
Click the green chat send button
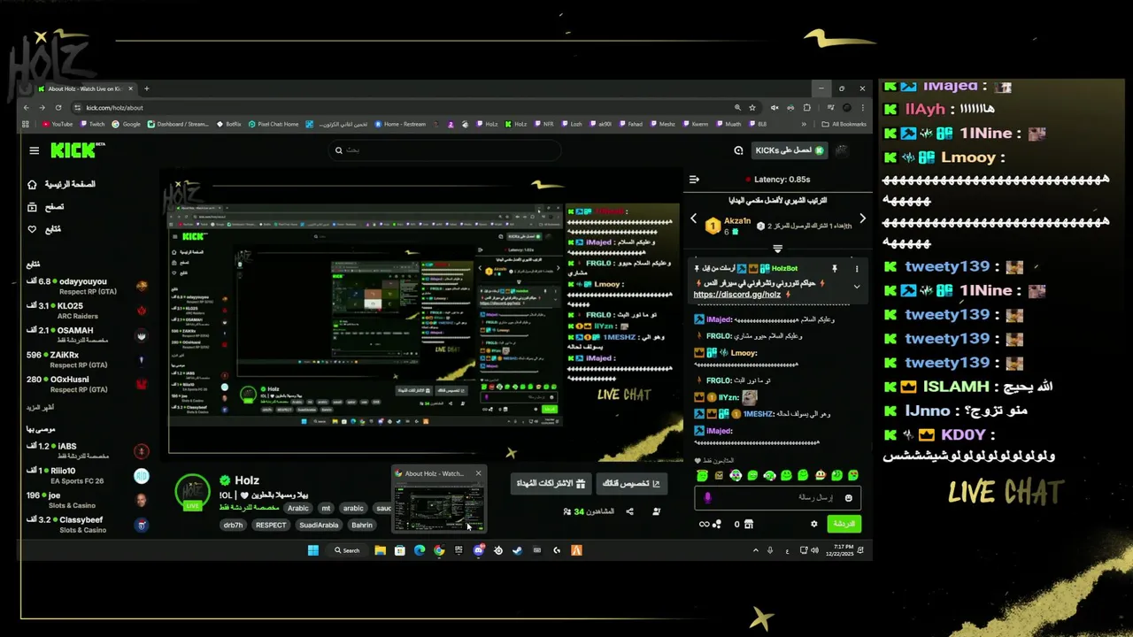click(x=844, y=524)
